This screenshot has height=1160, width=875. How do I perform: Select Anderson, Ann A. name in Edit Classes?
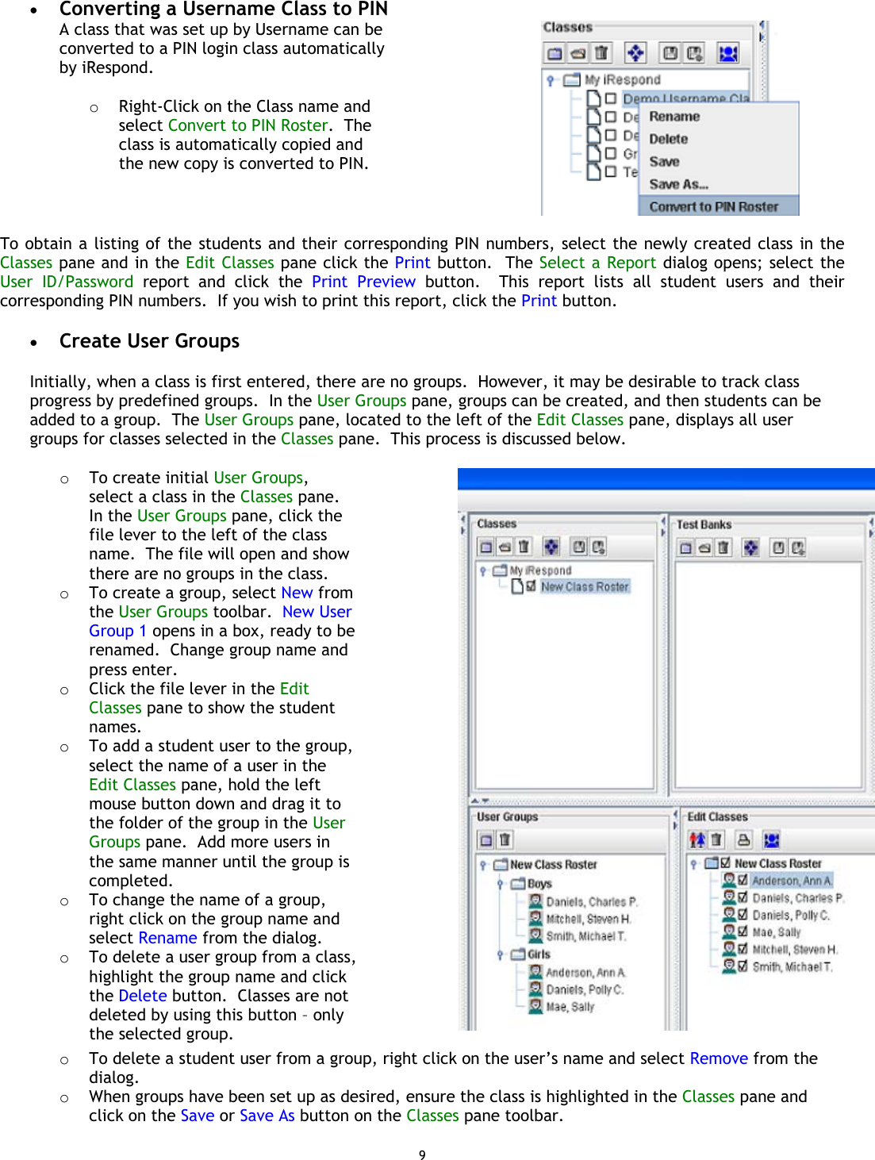[792, 880]
